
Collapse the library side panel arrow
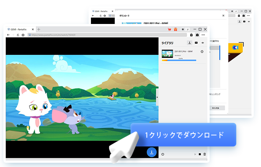click(157, 97)
